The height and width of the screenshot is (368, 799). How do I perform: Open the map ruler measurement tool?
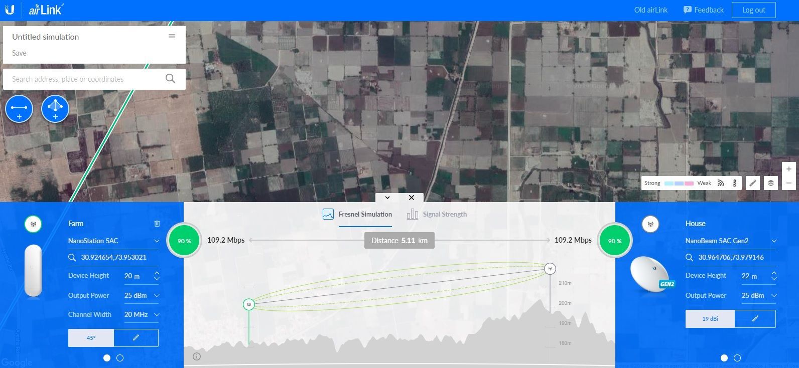752,183
